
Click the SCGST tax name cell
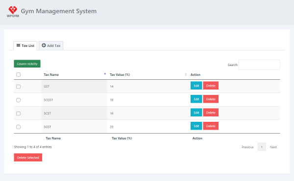tap(74, 100)
